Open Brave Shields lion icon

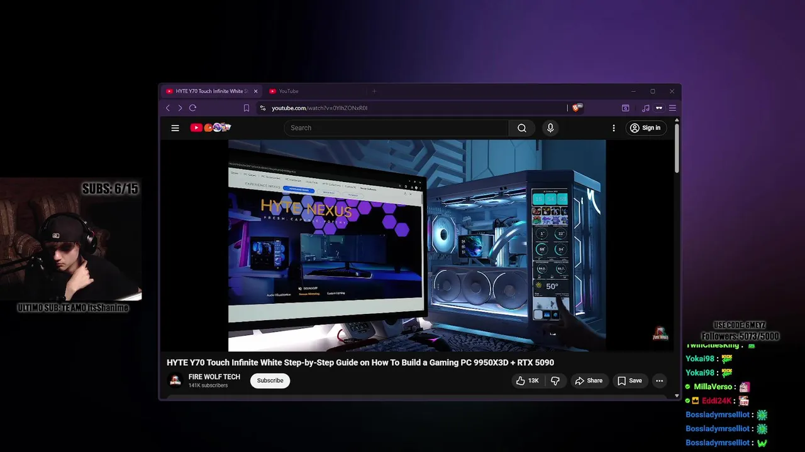(x=577, y=108)
